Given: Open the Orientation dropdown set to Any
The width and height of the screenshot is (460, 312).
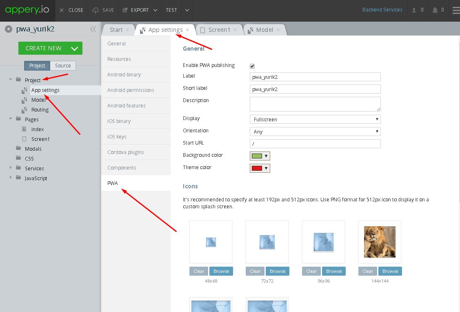Looking at the screenshot, I should coord(315,131).
